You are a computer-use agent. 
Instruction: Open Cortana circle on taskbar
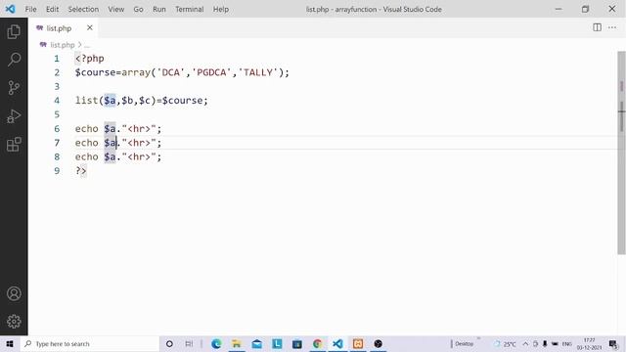coord(169,343)
